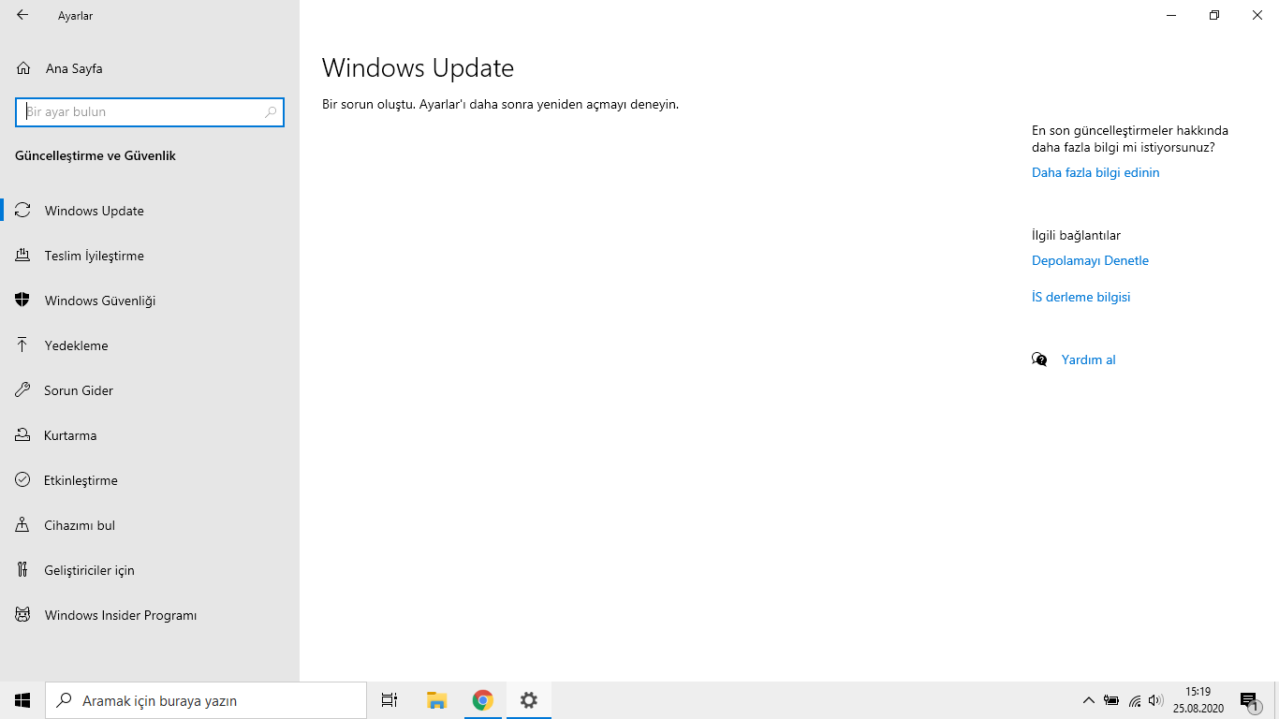1279x719 pixels.
Task: Switch to Windows Güvenliği page
Action: coord(150,301)
